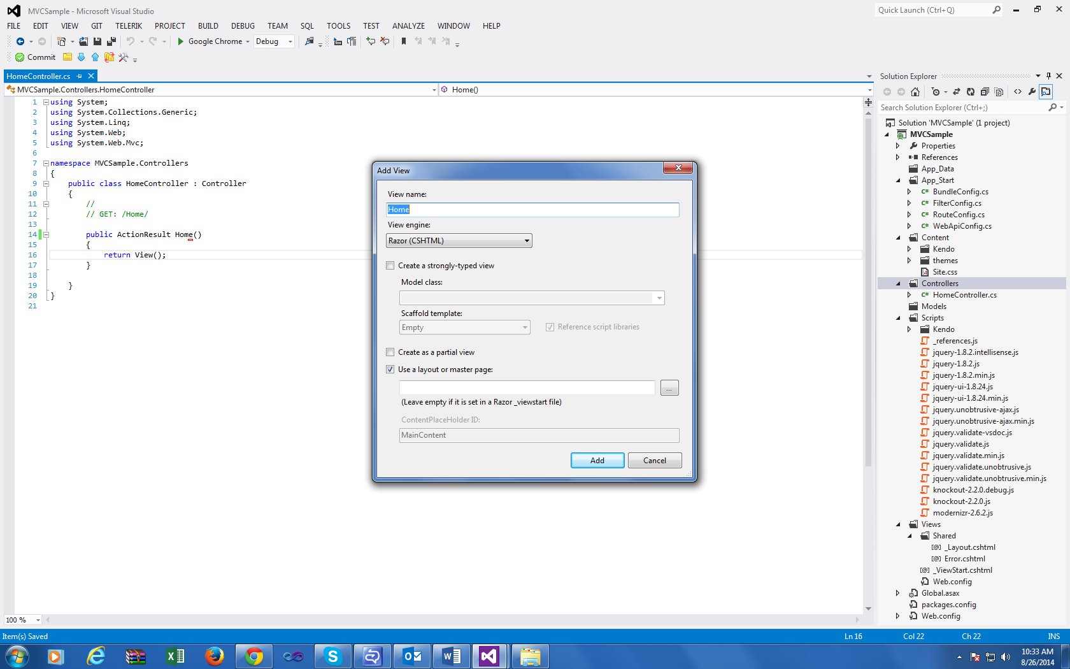The image size is (1070, 669).
Task: Click the View Code angle-brackets icon
Action: coord(1018,92)
